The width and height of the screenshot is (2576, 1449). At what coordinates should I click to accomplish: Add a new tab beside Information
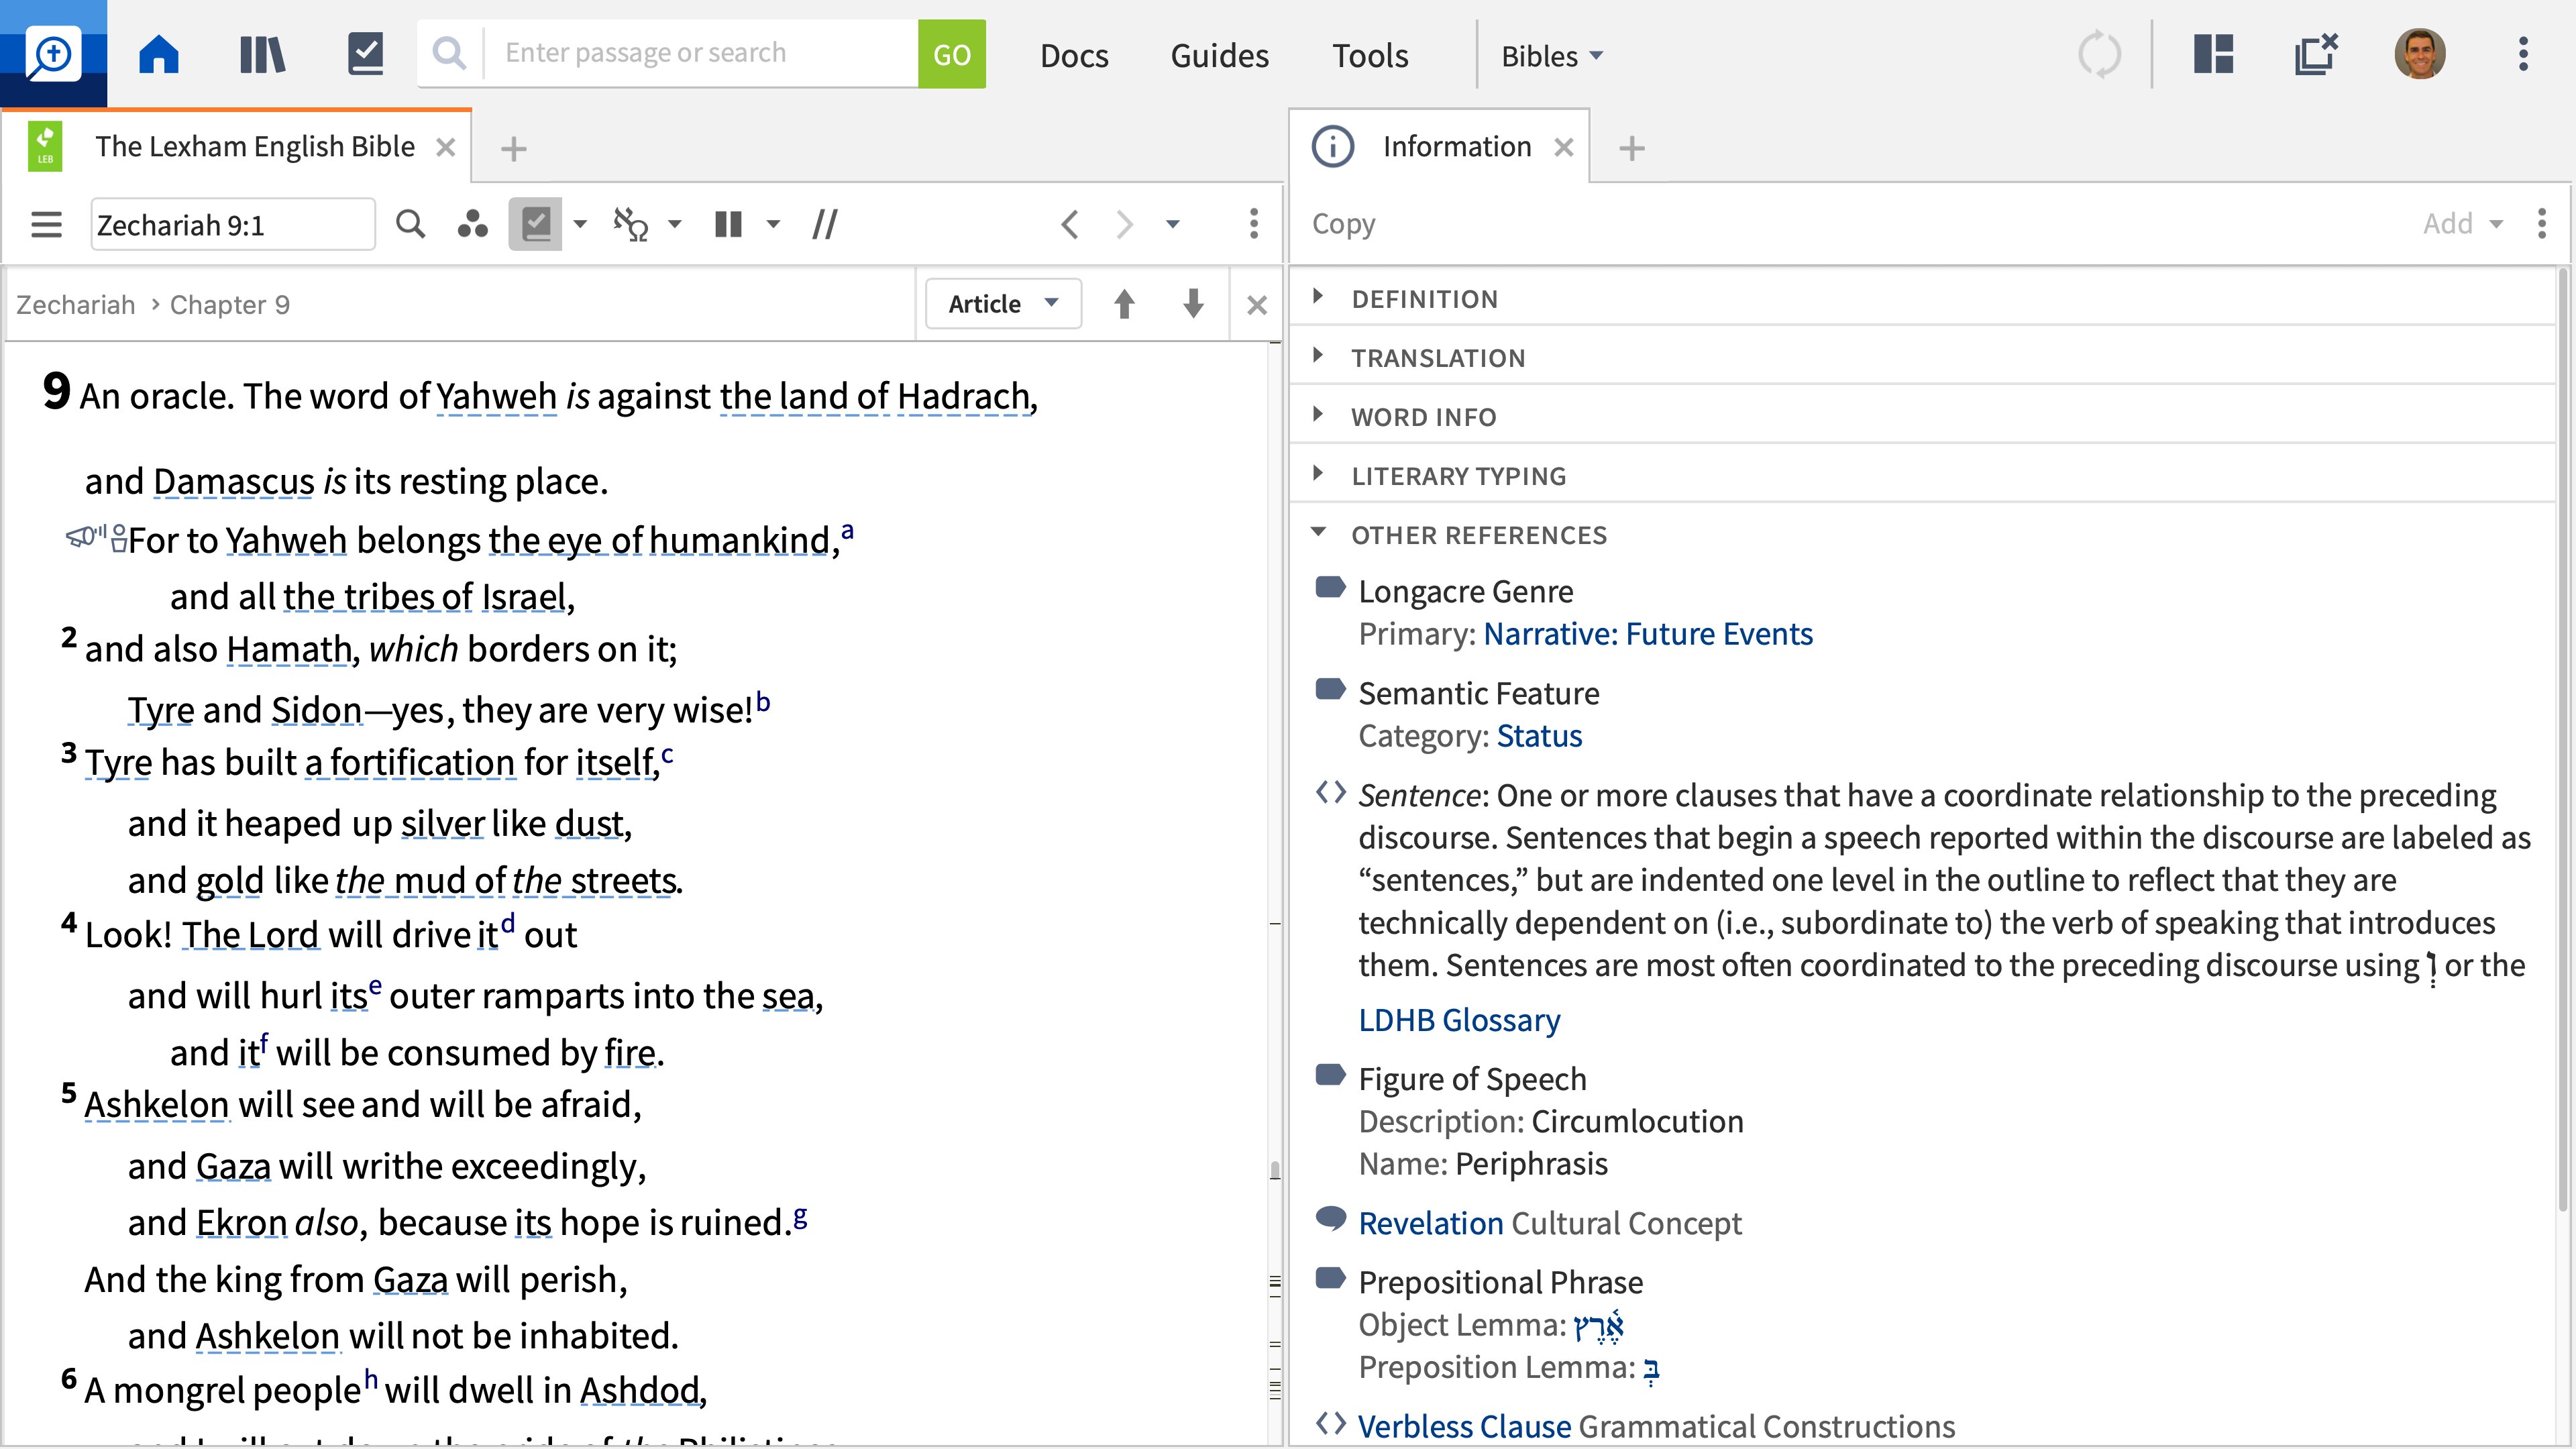click(1631, 149)
